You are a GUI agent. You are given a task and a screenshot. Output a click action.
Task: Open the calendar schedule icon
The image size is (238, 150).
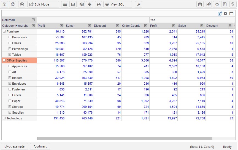tap(200, 4)
